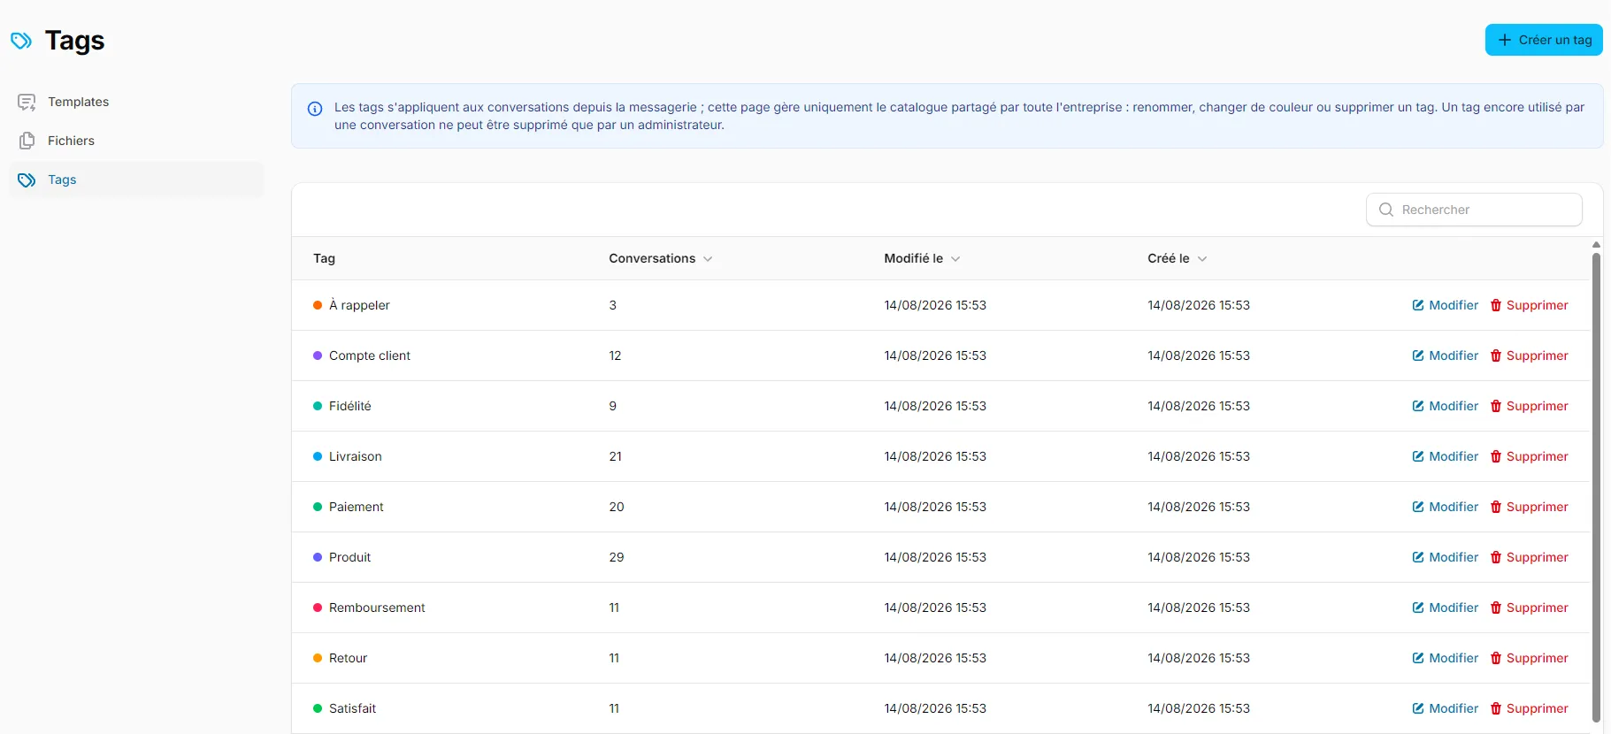This screenshot has height=734, width=1611.
Task: Click the trash icon for À rappeler
Action: tap(1496, 305)
